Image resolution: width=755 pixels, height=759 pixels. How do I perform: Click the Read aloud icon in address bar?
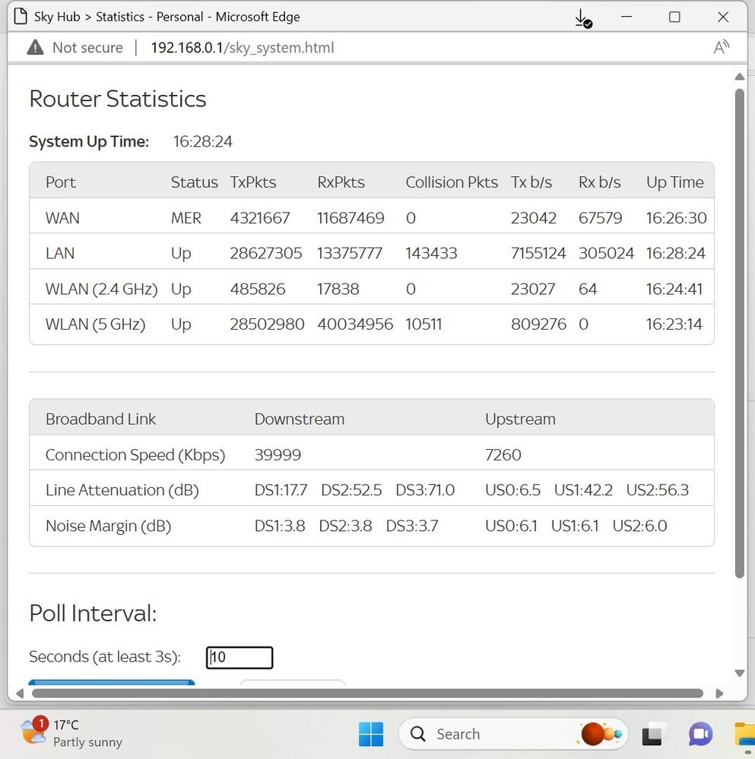(x=721, y=47)
